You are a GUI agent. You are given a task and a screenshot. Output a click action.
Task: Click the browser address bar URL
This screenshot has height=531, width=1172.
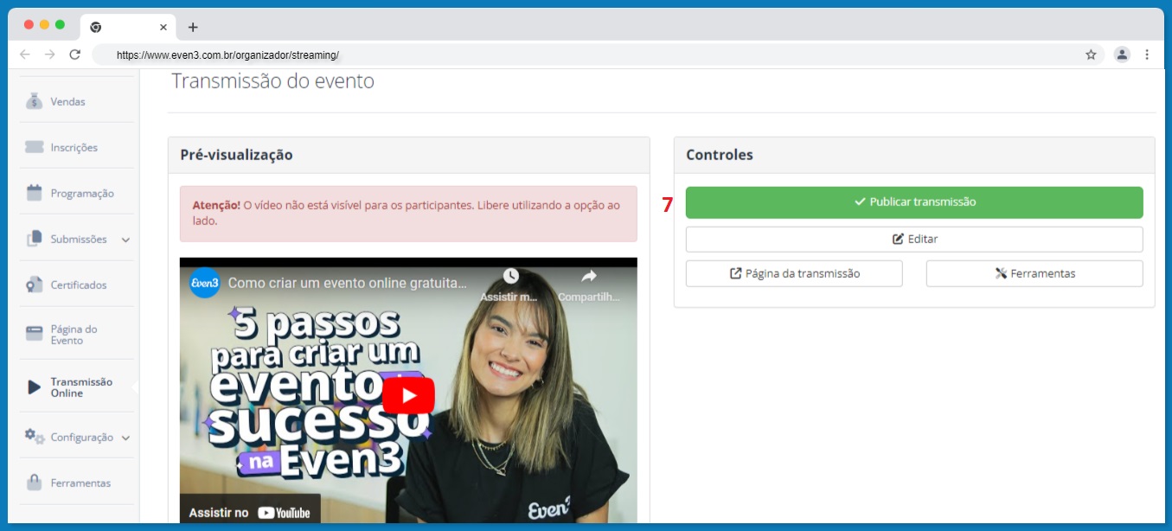(227, 54)
